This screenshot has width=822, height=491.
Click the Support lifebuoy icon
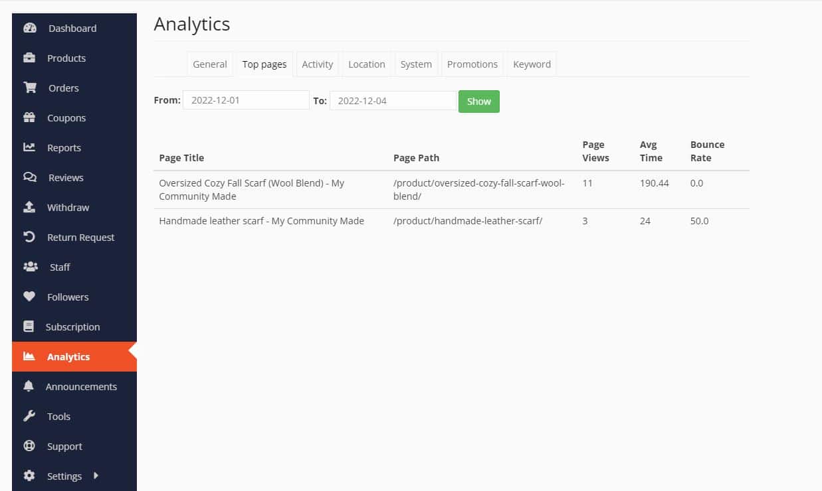coord(29,446)
